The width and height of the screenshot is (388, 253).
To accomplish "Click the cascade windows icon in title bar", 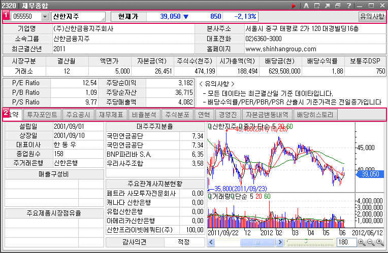I will point(338,6).
